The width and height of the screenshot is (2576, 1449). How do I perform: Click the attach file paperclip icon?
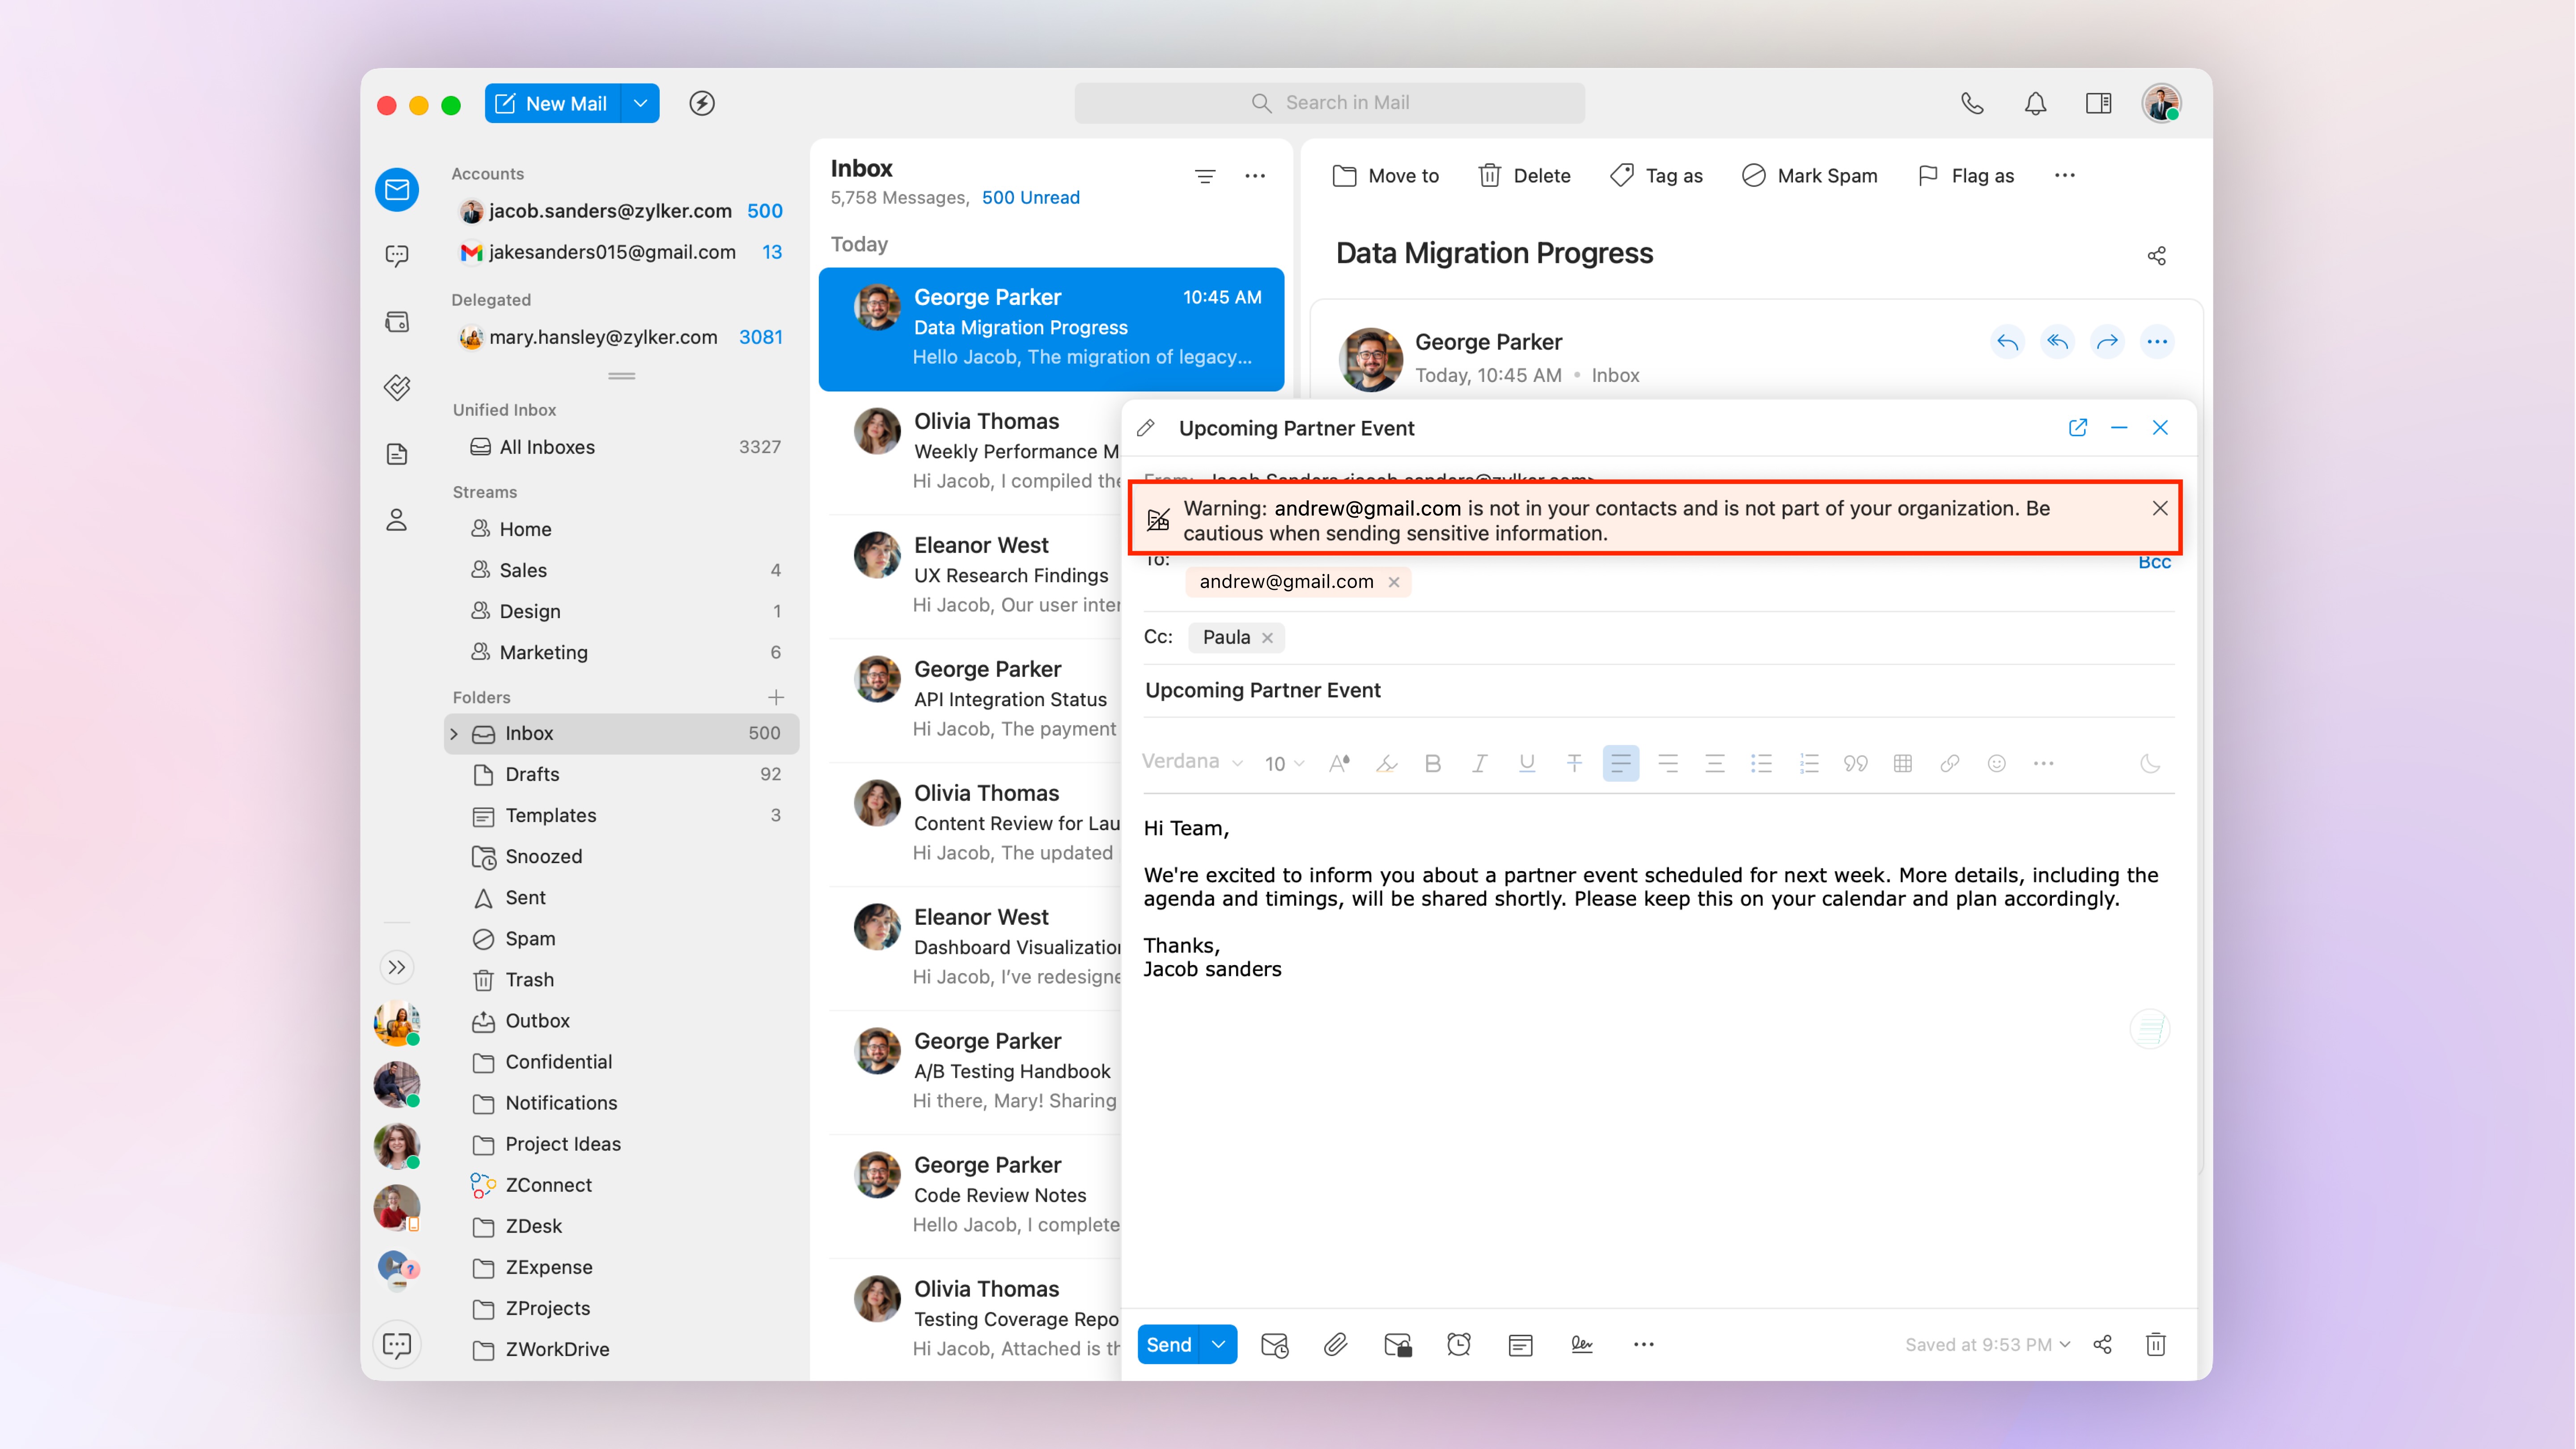point(1335,1344)
